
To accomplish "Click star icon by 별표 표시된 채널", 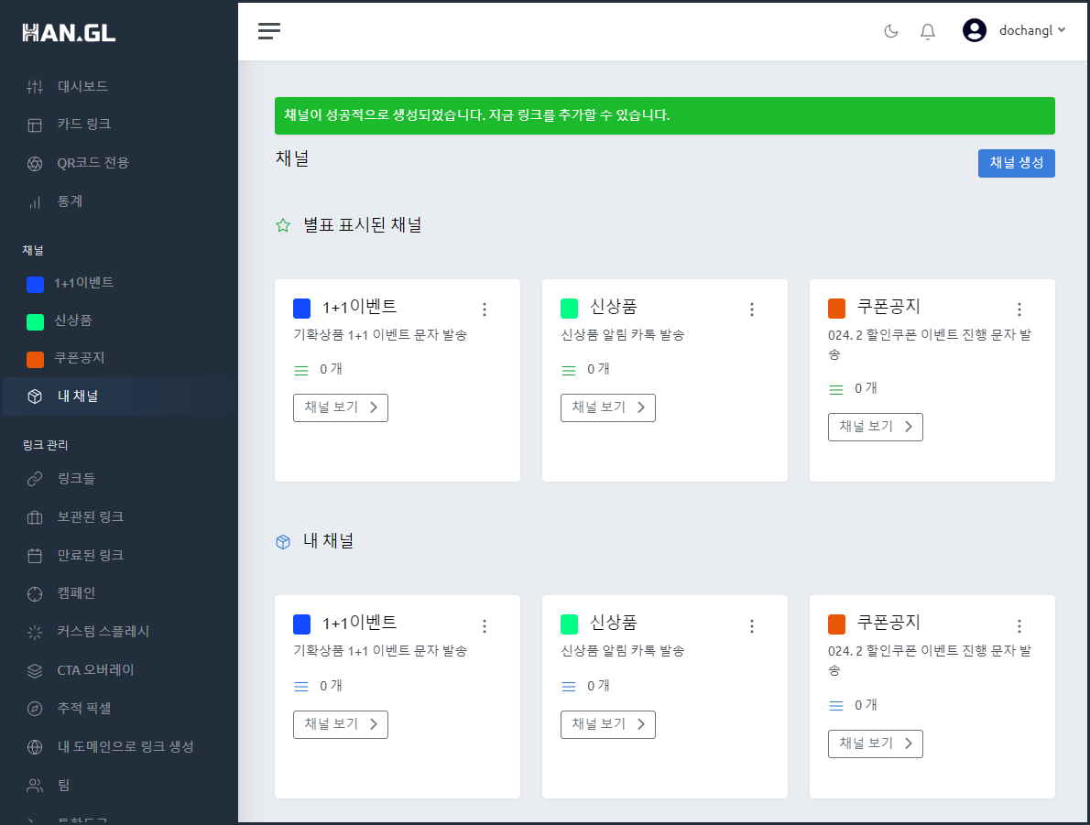I will (x=283, y=225).
